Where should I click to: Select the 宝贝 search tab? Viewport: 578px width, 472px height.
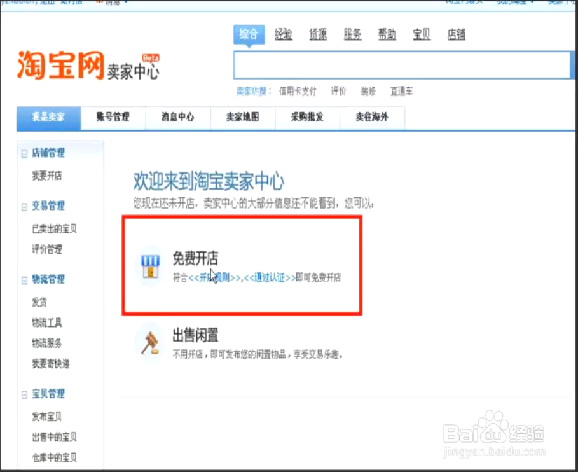[422, 34]
